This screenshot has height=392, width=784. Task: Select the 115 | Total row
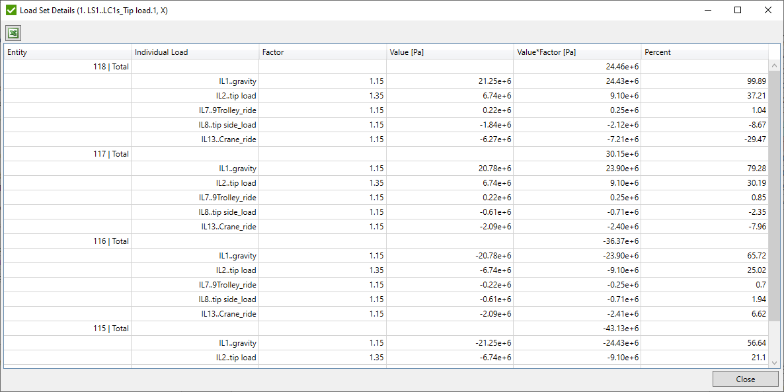[264, 328]
